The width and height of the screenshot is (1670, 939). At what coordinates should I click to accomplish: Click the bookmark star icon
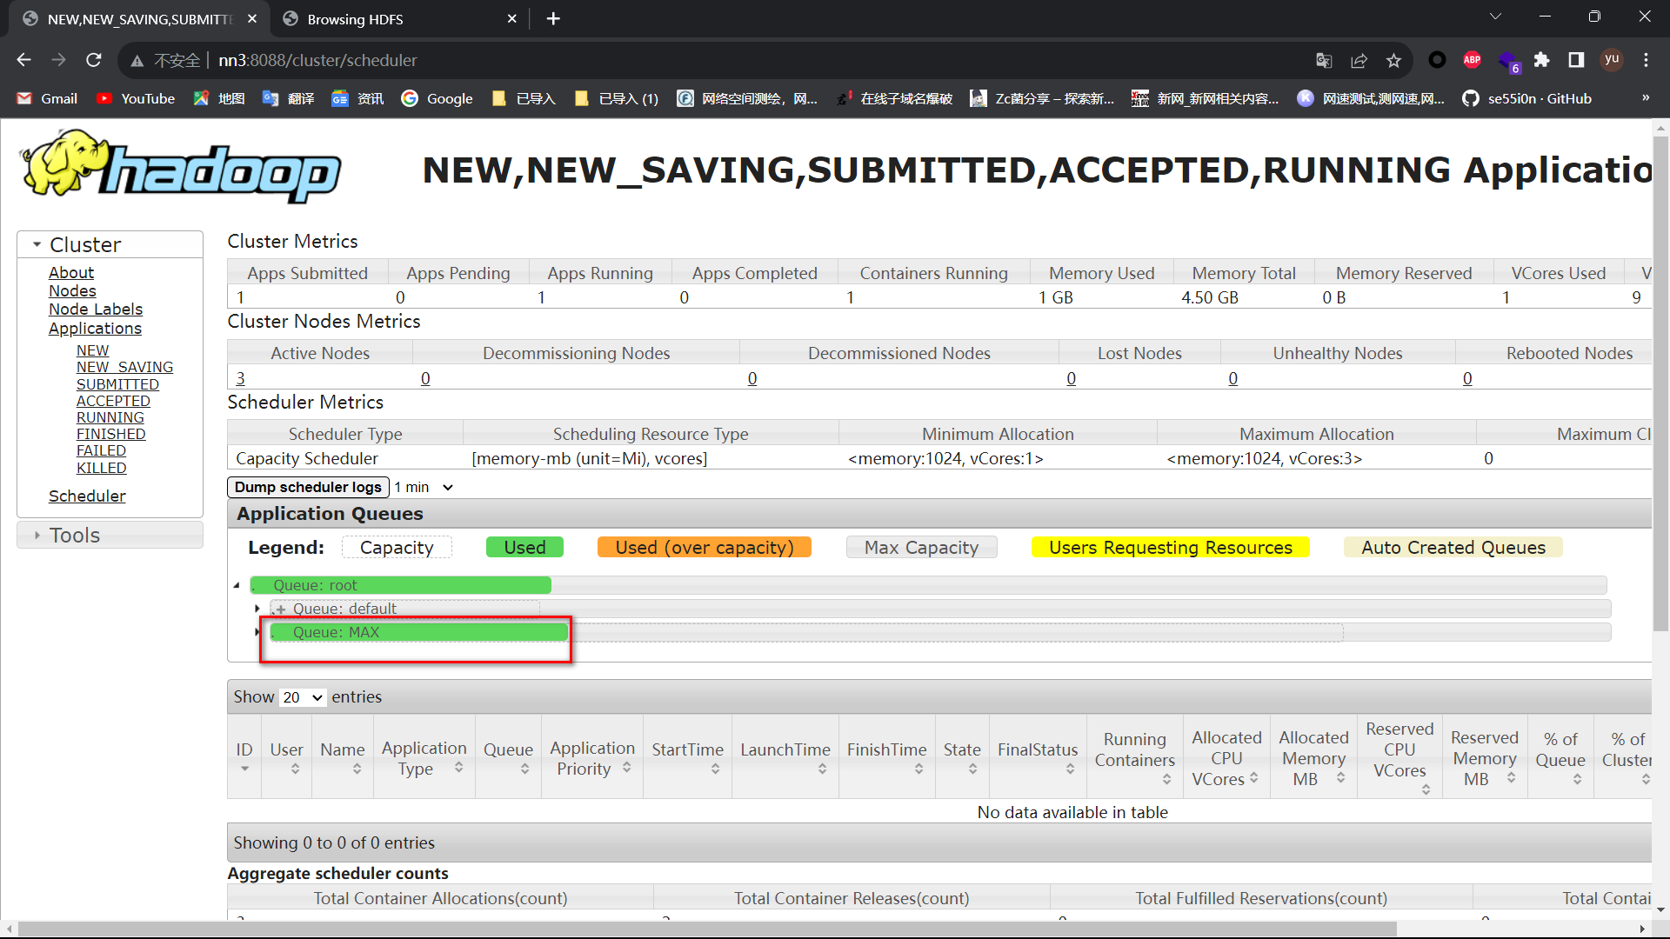point(1393,60)
